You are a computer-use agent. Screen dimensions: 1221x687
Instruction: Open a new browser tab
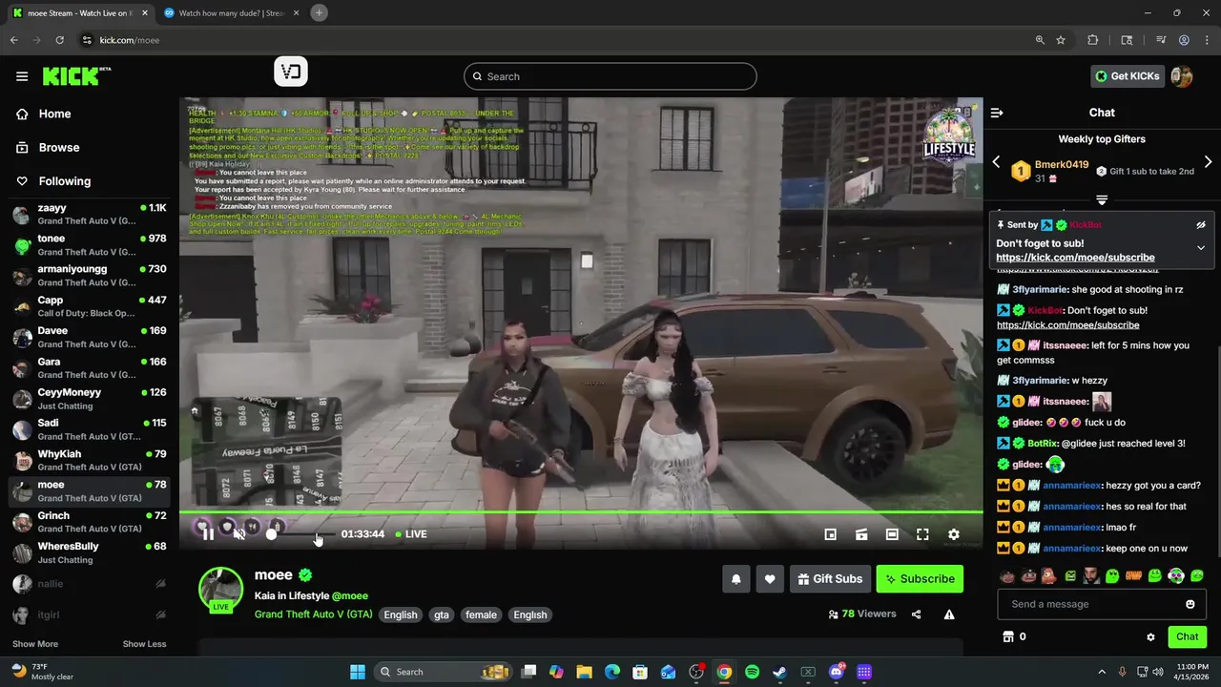319,12
